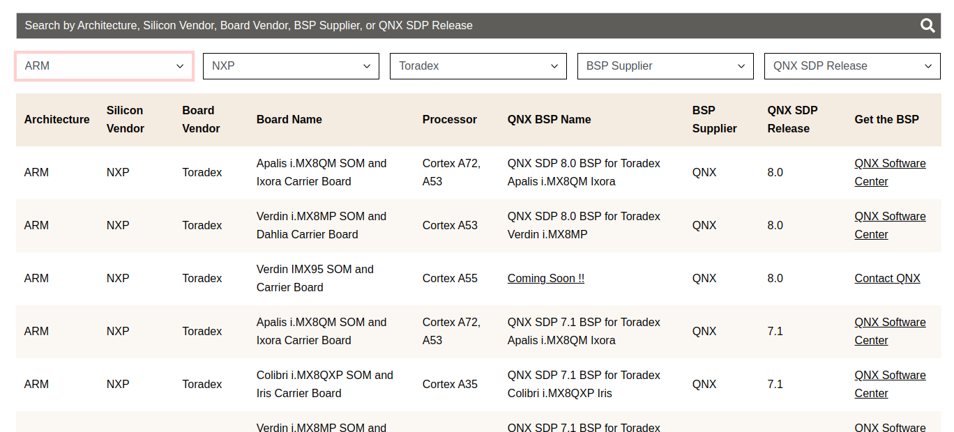
Task: Open the NXP silicon vendor dropdown
Action: tap(291, 66)
